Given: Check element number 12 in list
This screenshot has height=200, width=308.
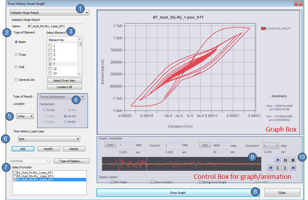Looking at the screenshot, I should (x=50, y=68).
